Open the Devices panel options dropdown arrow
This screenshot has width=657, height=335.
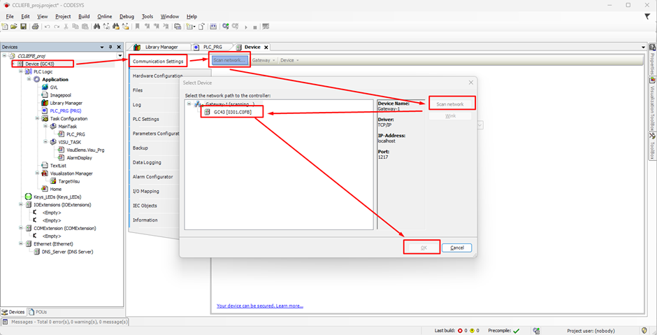pos(102,48)
